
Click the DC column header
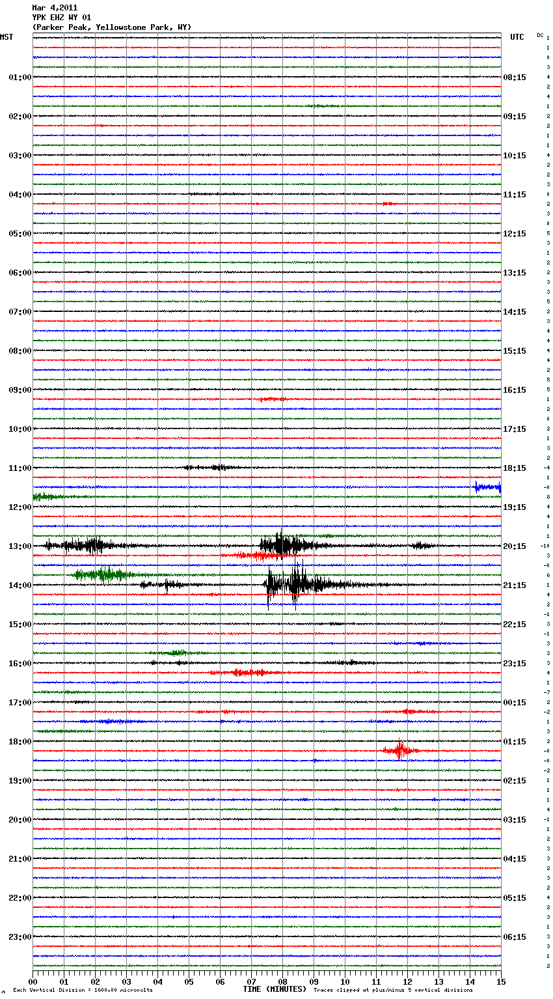pyautogui.click(x=540, y=35)
